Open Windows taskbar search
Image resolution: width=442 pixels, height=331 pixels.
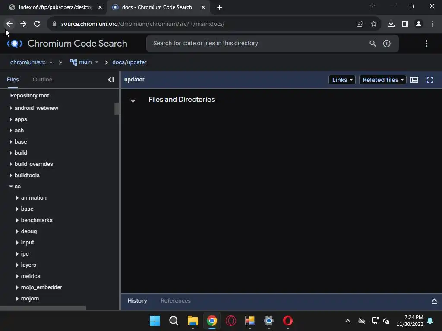[174, 321]
